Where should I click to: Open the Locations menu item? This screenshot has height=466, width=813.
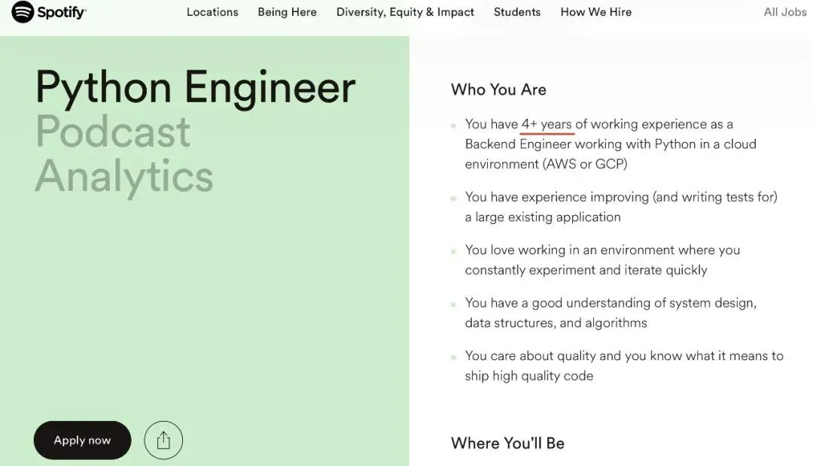(x=212, y=12)
